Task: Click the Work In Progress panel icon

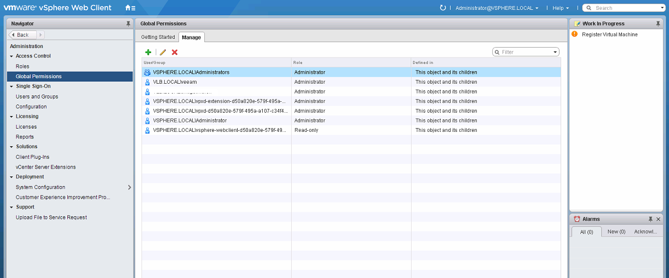Action: pyautogui.click(x=577, y=24)
